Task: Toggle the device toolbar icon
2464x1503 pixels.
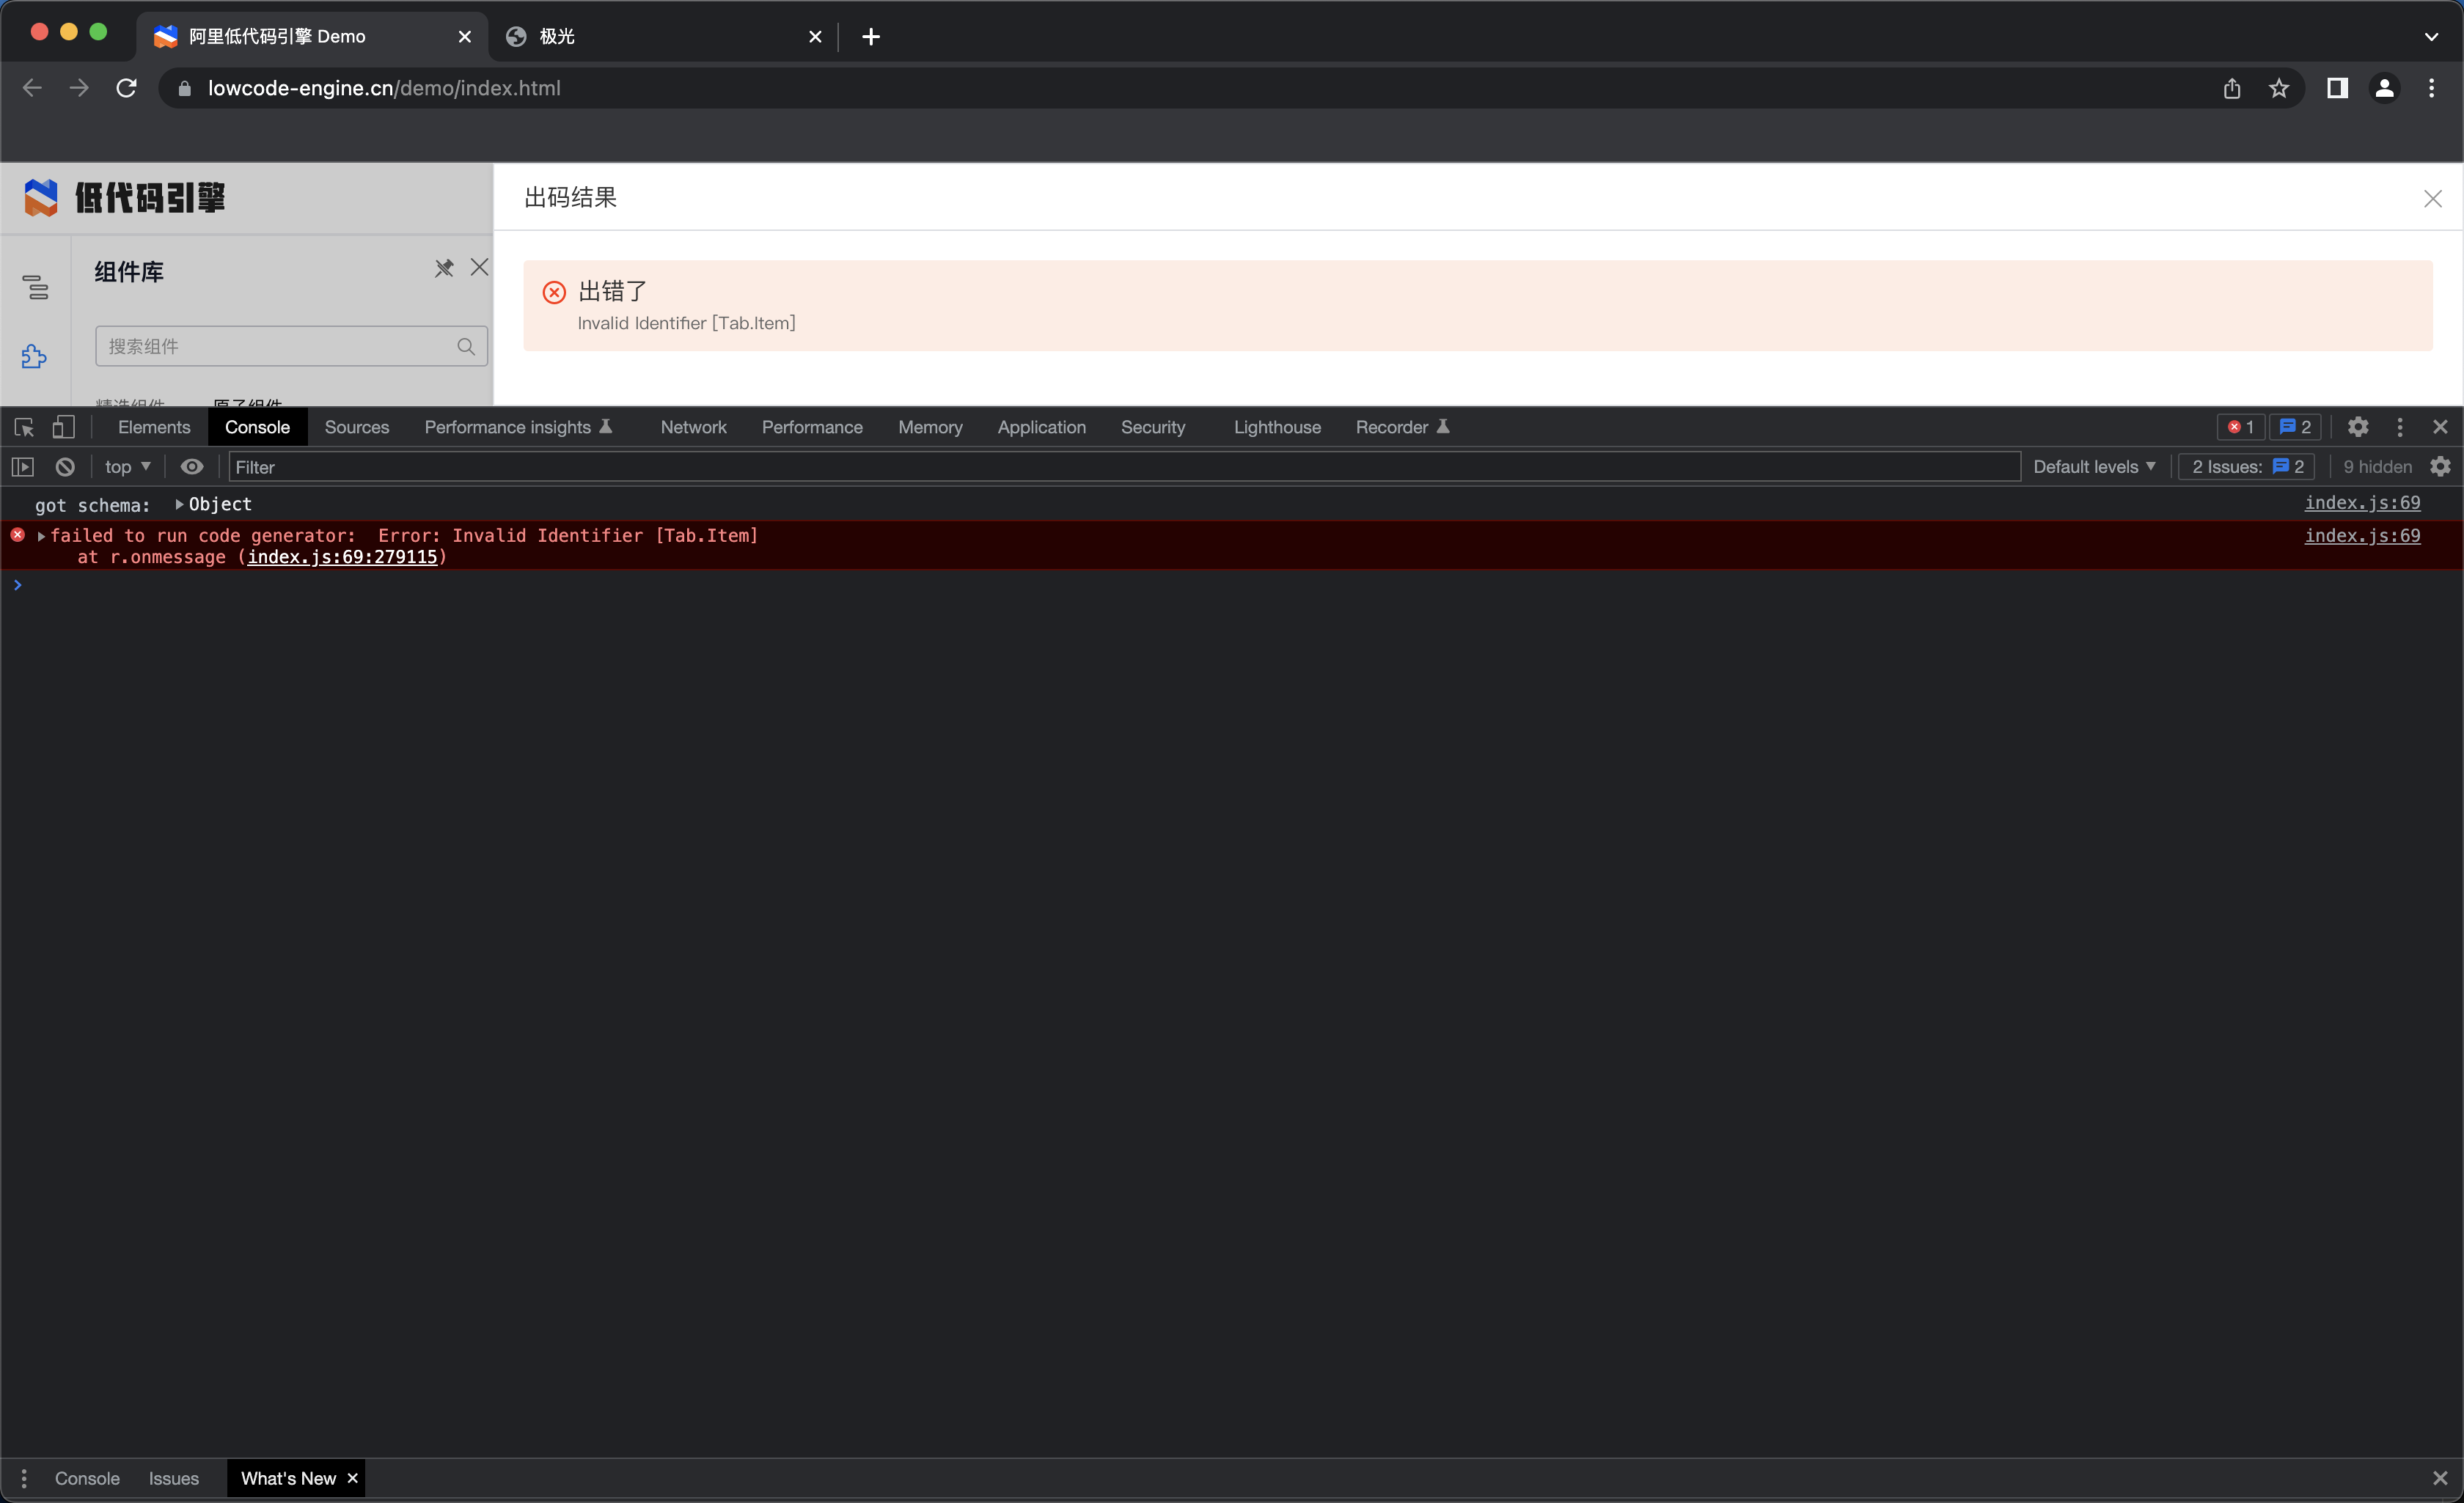Action: click(63, 427)
